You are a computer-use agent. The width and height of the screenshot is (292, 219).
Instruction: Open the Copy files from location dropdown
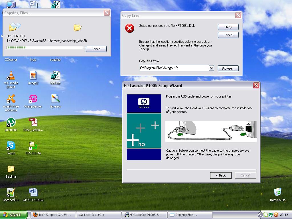click(x=211, y=68)
